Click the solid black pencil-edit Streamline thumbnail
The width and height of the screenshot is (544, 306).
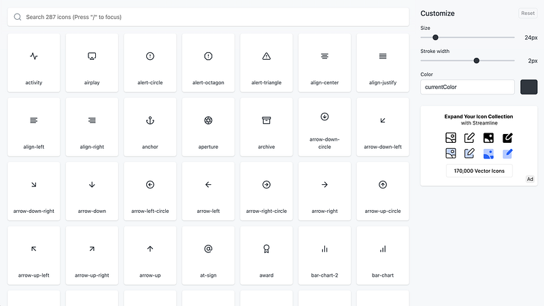(507, 138)
